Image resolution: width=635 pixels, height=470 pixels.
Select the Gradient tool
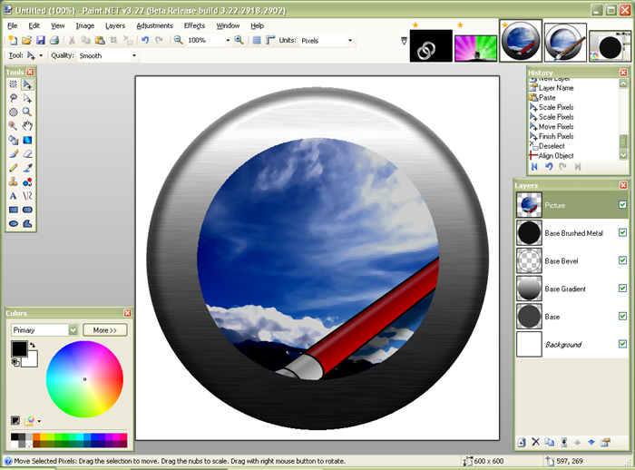[x=27, y=141]
